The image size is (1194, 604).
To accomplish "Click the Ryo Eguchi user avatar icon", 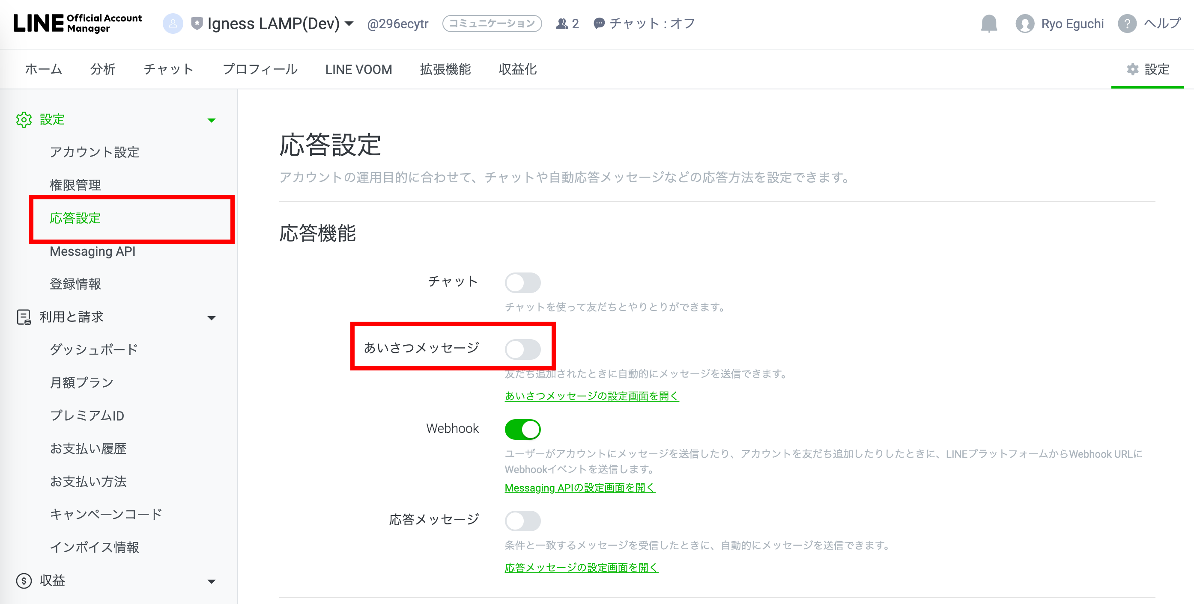I will click(1024, 24).
